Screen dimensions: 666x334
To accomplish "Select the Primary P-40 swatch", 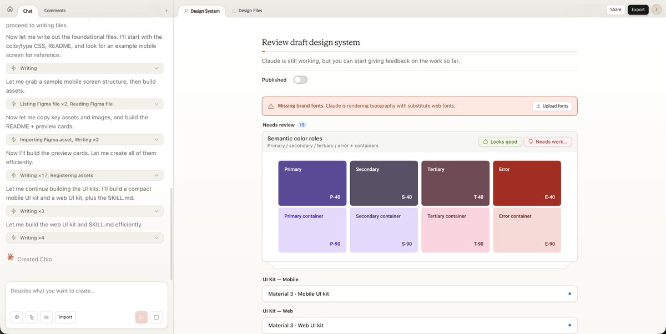I will (x=312, y=183).
